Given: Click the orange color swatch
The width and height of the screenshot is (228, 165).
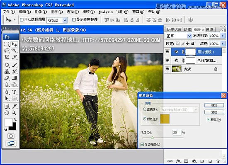Looking at the screenshot, I should pos(165,119).
